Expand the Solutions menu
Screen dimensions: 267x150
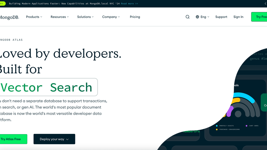pyautogui.click(x=85, y=17)
